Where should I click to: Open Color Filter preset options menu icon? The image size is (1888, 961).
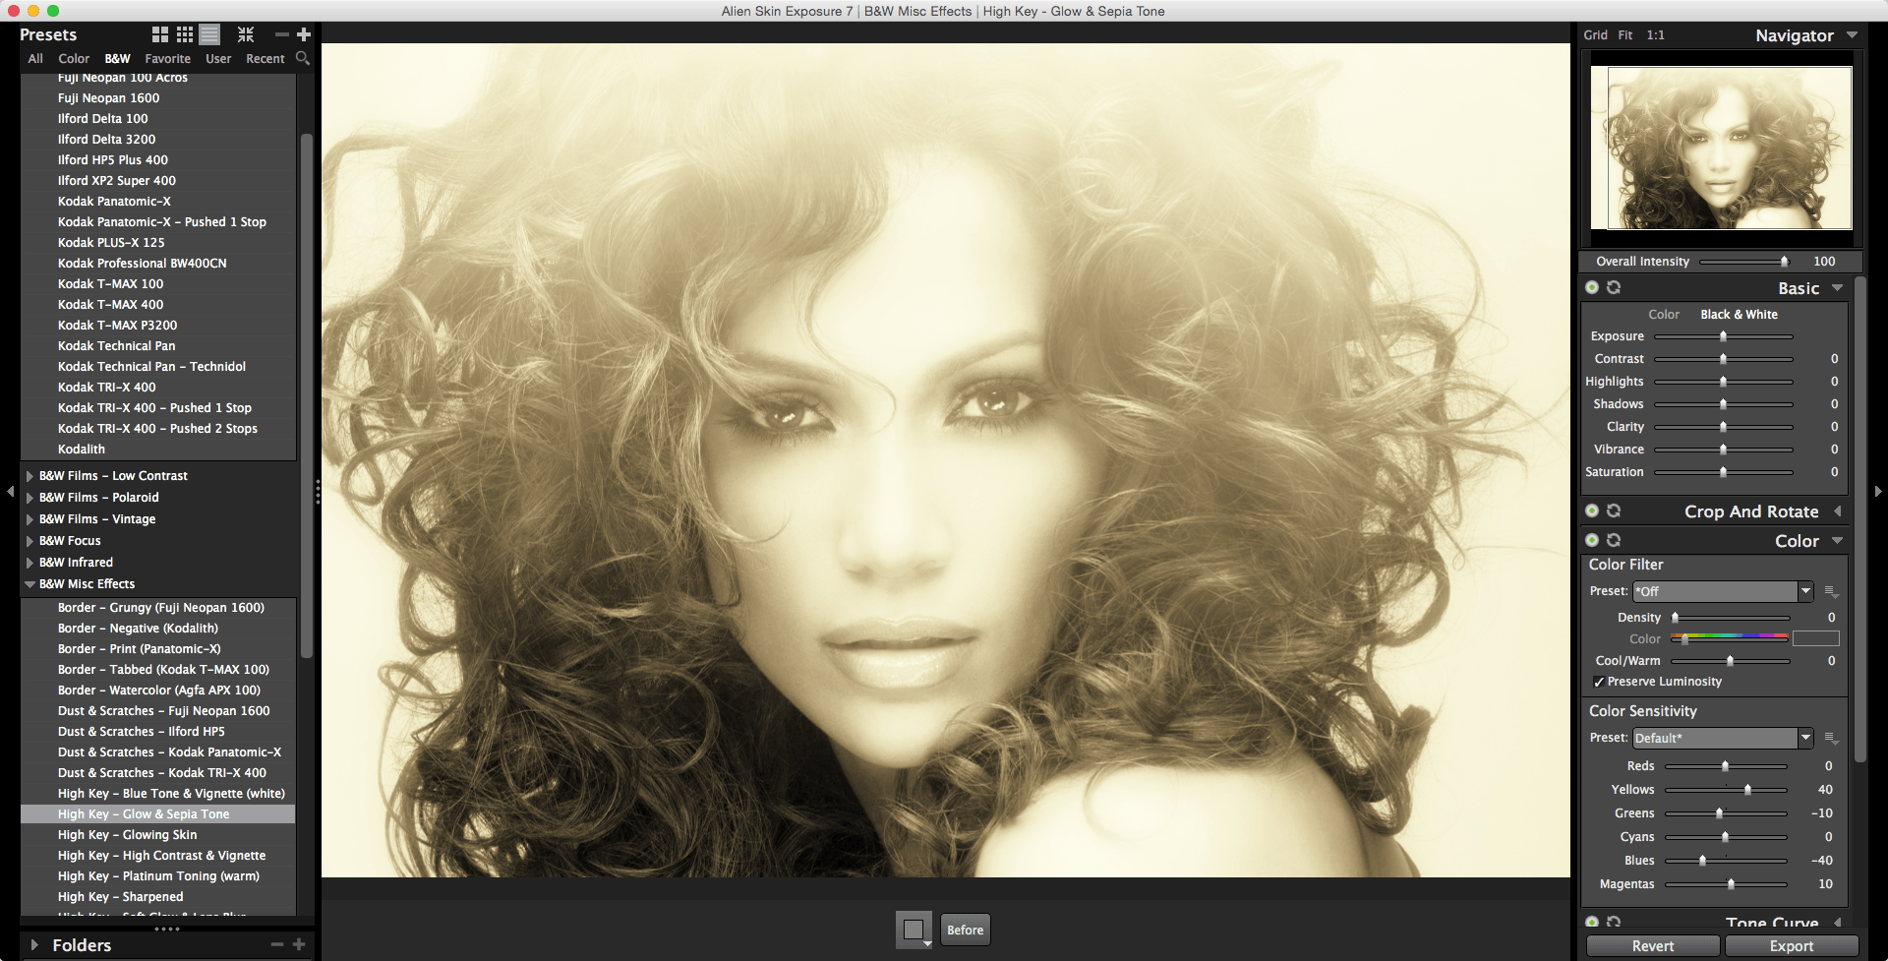coord(1831,591)
